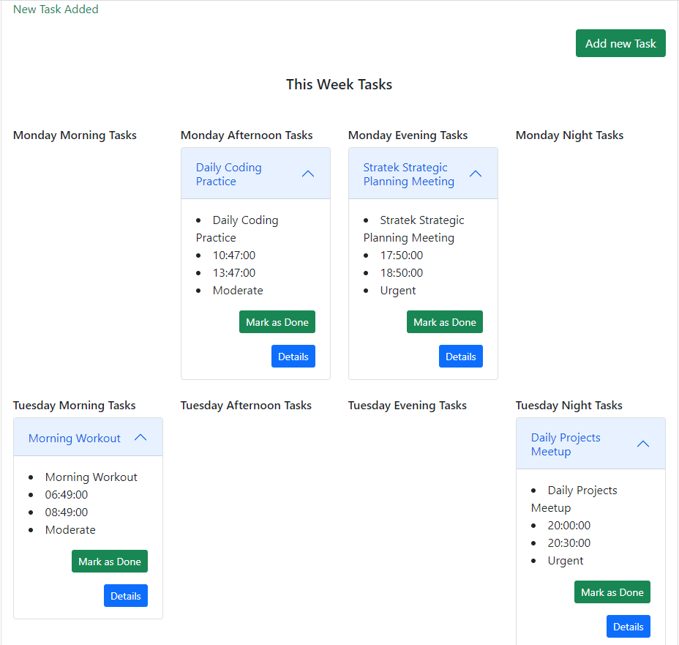View Details of Stratek Strategic Planning Meeting
The width and height of the screenshot is (679, 645).
(460, 357)
